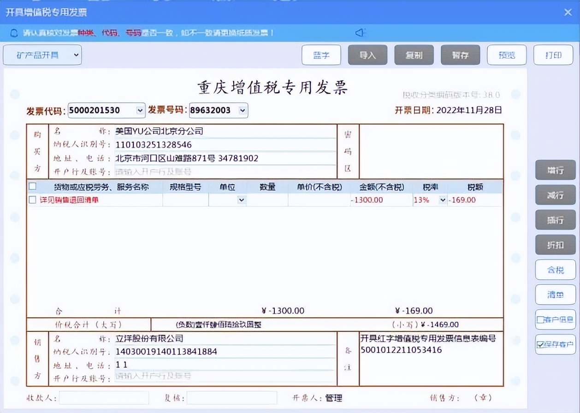Select all rows via the header checkbox
Viewport: 580px width, 413px height.
coord(32,186)
